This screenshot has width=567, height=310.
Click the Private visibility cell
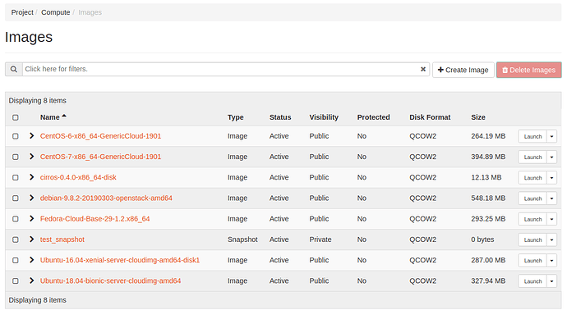[x=320, y=239]
